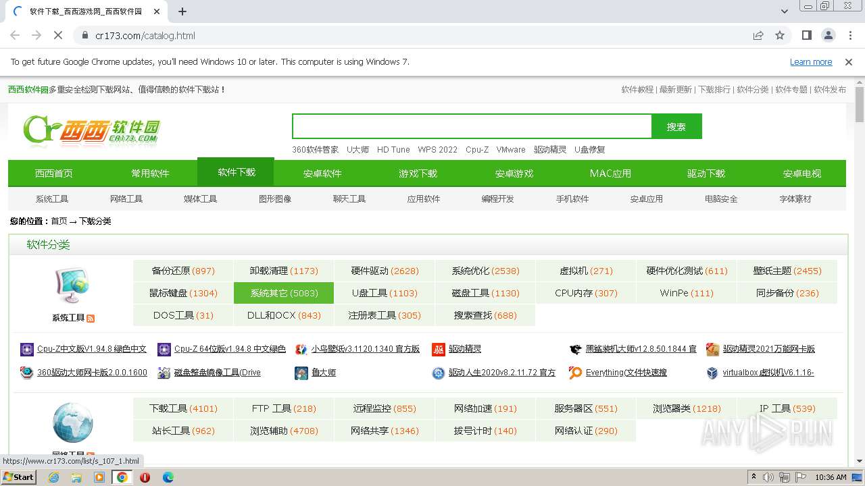Click the green 搜索 button
This screenshot has height=486, width=865.
point(676,126)
